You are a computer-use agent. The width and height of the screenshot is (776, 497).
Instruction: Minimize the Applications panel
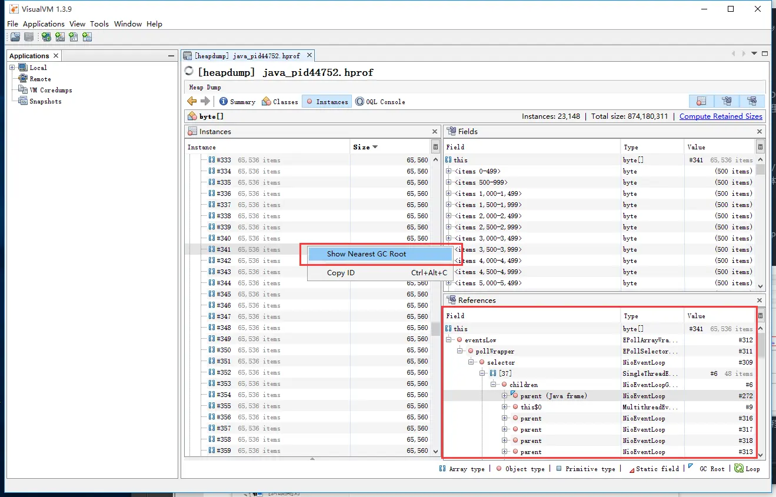pos(171,56)
